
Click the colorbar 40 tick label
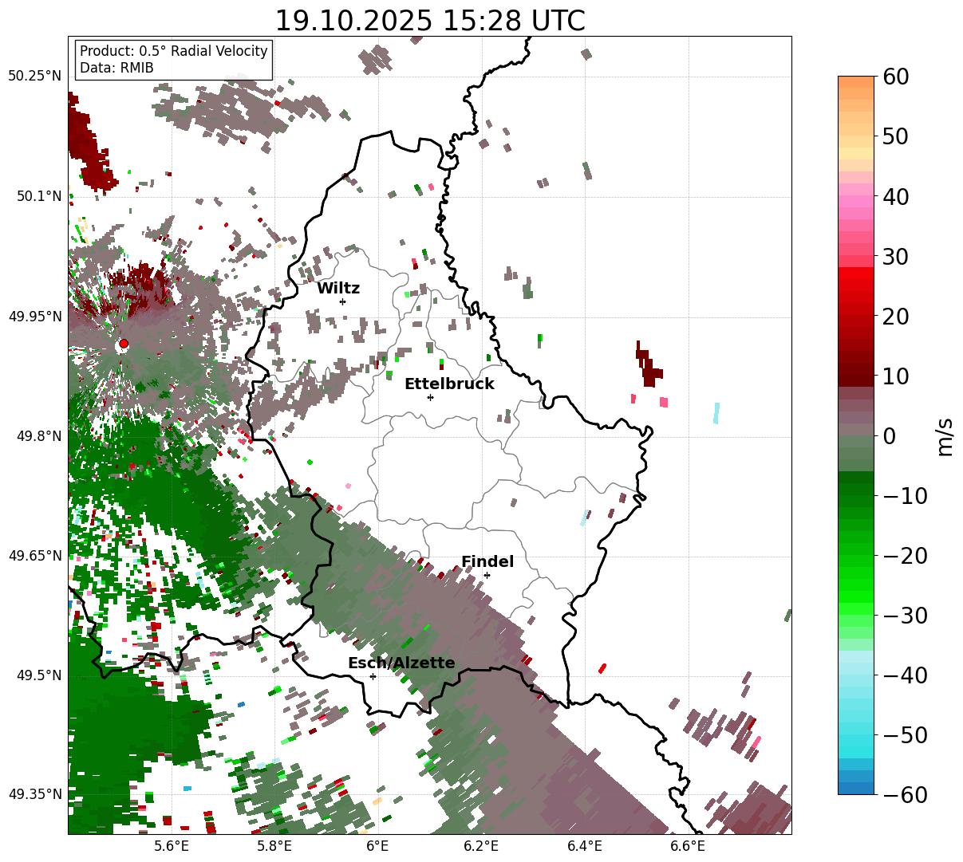pos(896,196)
